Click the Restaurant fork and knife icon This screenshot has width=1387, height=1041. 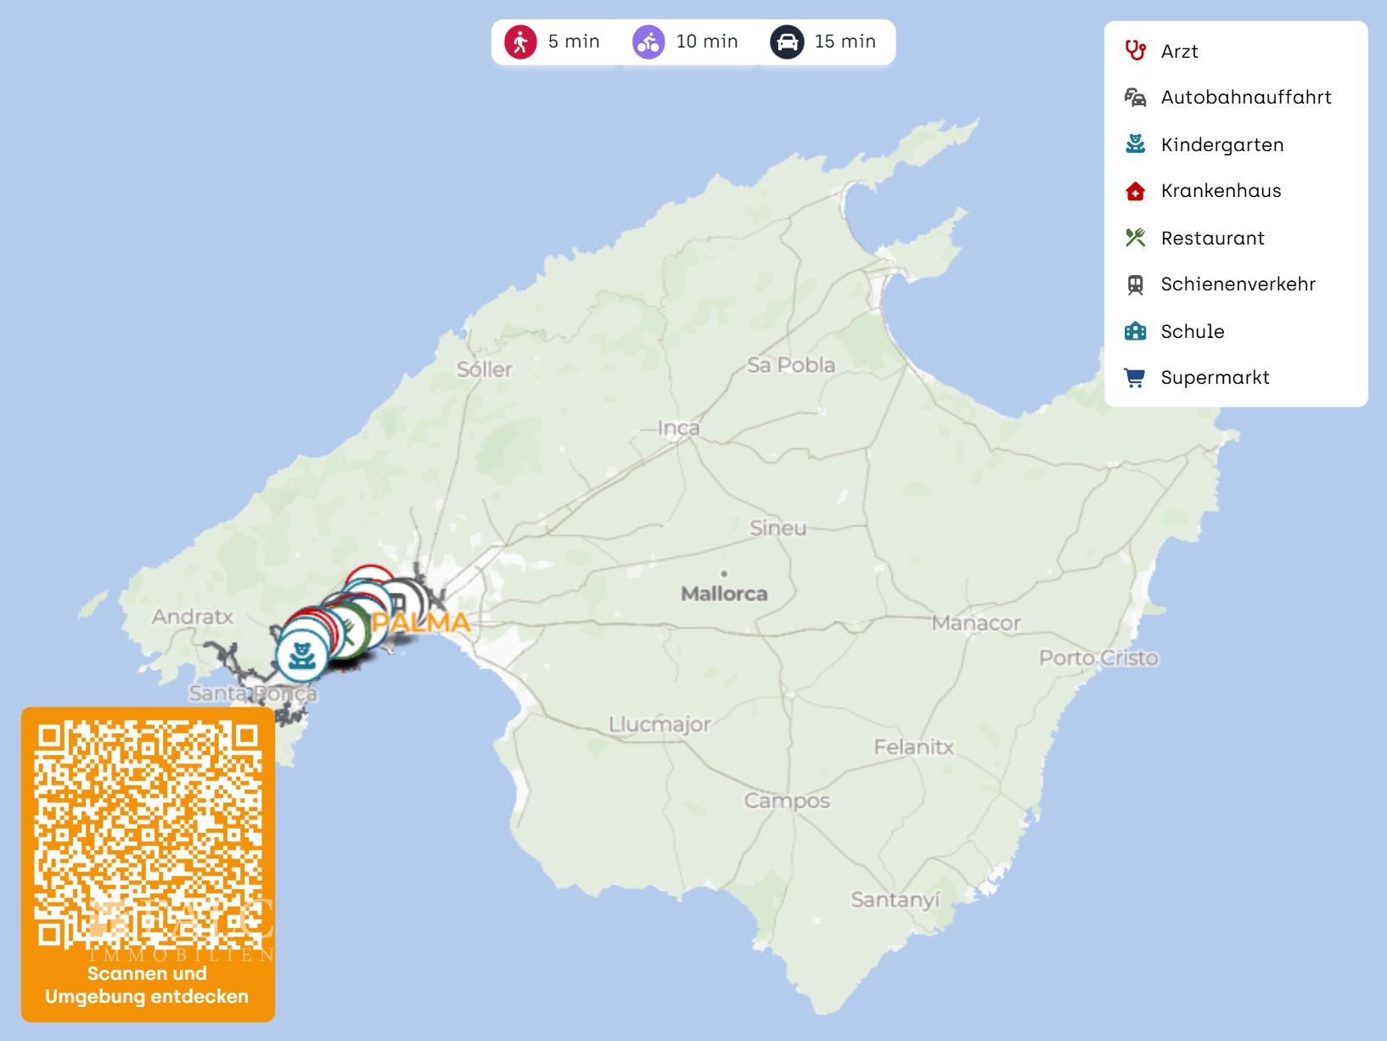coord(1135,238)
